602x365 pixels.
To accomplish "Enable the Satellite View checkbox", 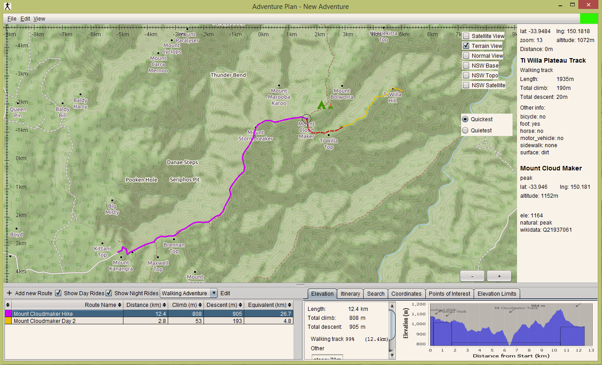I will pos(466,36).
